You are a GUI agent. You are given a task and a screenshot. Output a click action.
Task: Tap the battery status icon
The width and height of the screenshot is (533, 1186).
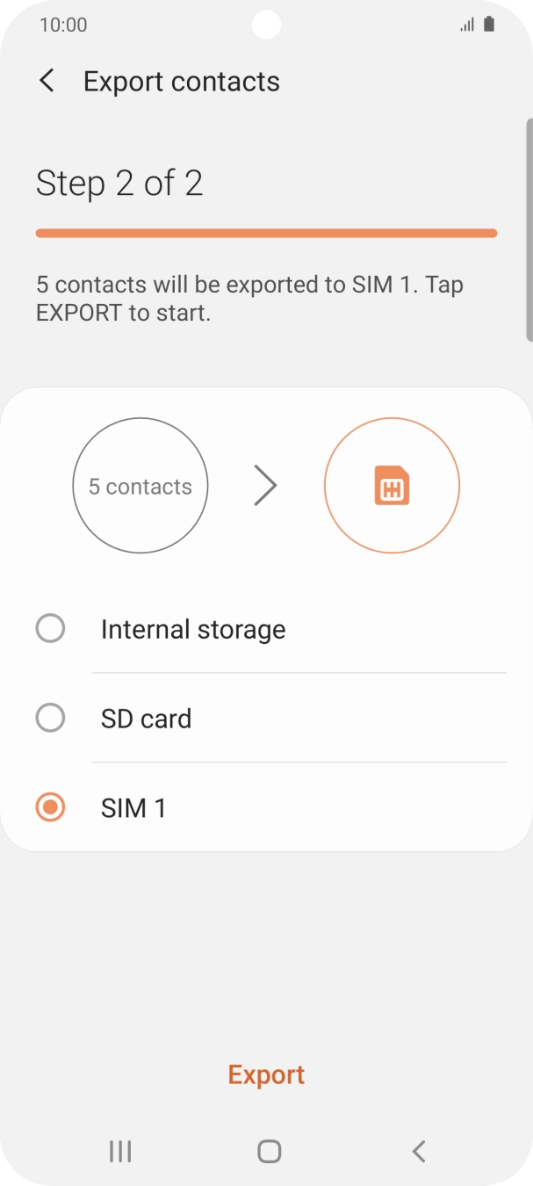coord(489,25)
